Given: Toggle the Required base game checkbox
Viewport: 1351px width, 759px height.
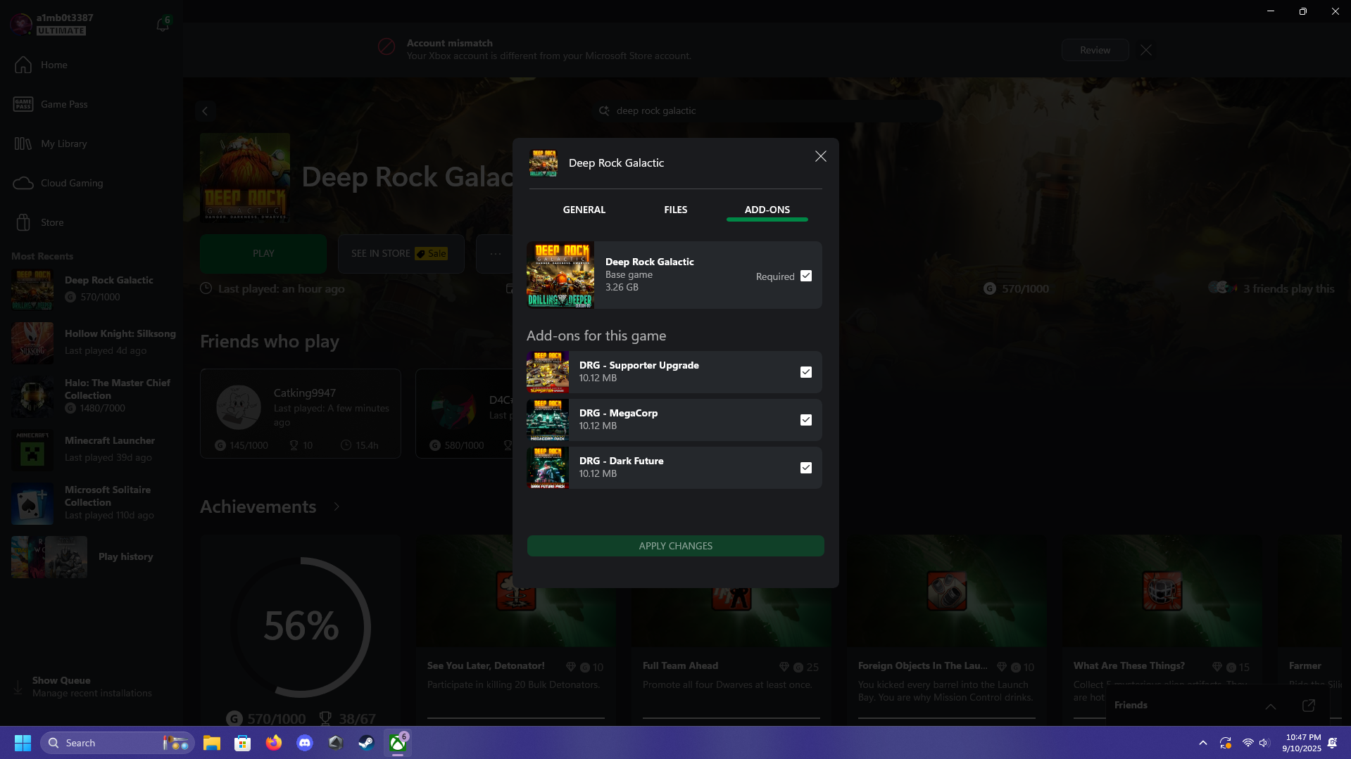Looking at the screenshot, I should click(806, 276).
